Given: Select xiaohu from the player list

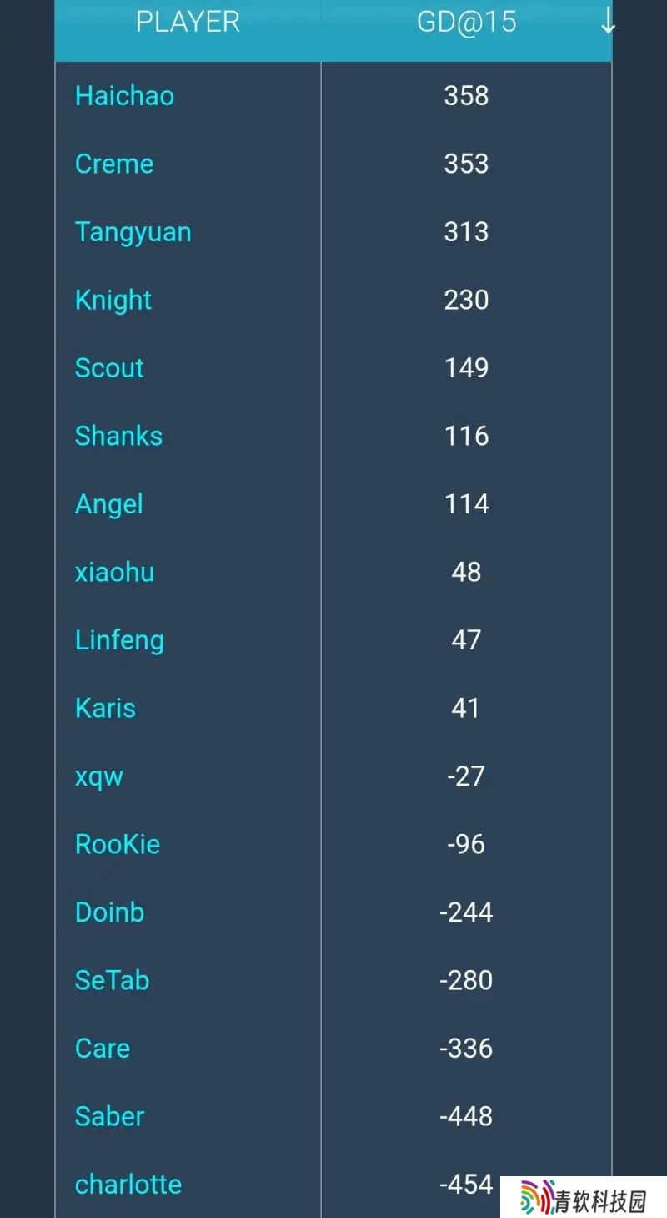Looking at the screenshot, I should click(x=114, y=572).
